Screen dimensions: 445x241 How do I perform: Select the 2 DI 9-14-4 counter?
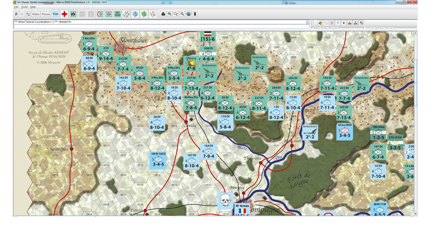105,53
